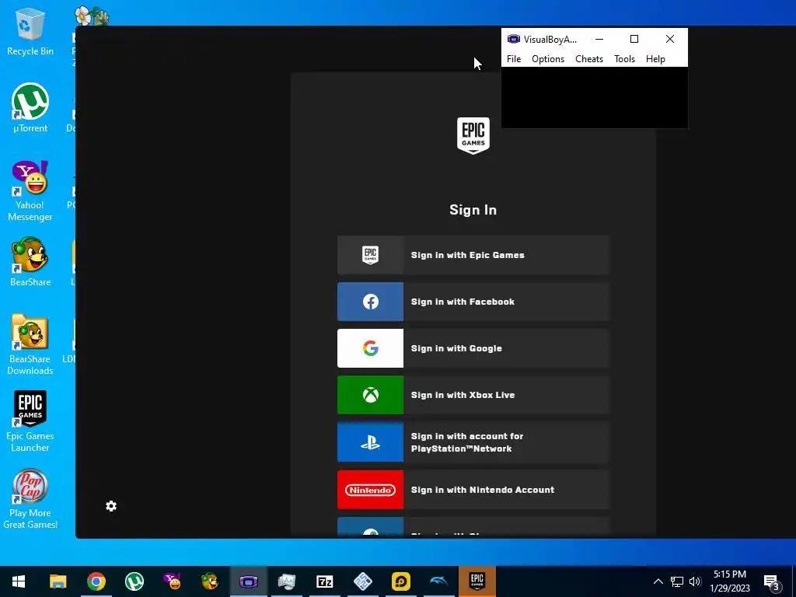Open network status tray icon
This screenshot has width=796, height=597.
(677, 581)
